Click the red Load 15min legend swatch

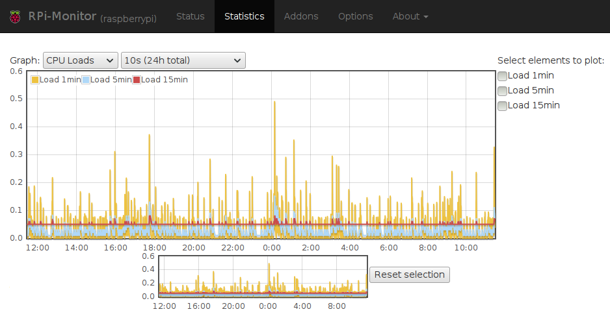[x=136, y=80]
